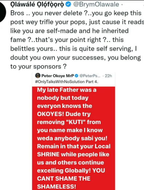Open the Ọláwálé Ọlọ́fọ̀ọrọ̀ display name
This screenshot has width=144, height=190.
click(37, 4)
